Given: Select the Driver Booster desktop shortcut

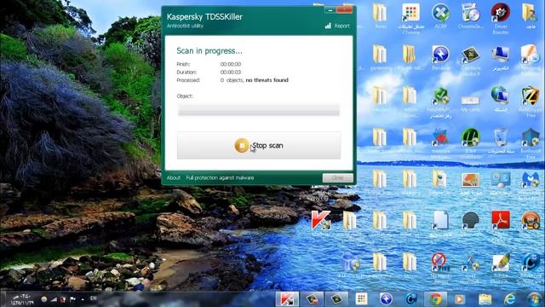Looking at the screenshot, I should point(501,13).
